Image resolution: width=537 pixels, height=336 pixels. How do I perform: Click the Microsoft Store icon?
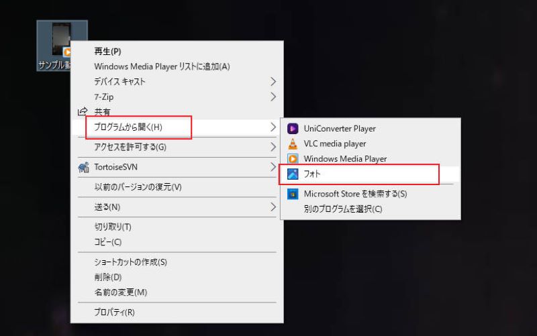pos(293,194)
